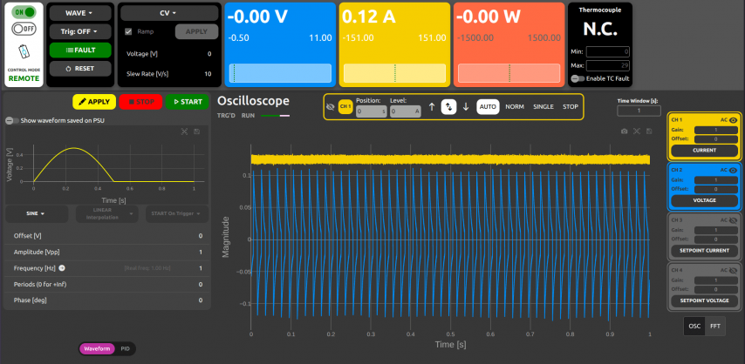Open the WAVE mode dropdown
Viewport: 745px width, 364px height.
pyautogui.click(x=79, y=14)
